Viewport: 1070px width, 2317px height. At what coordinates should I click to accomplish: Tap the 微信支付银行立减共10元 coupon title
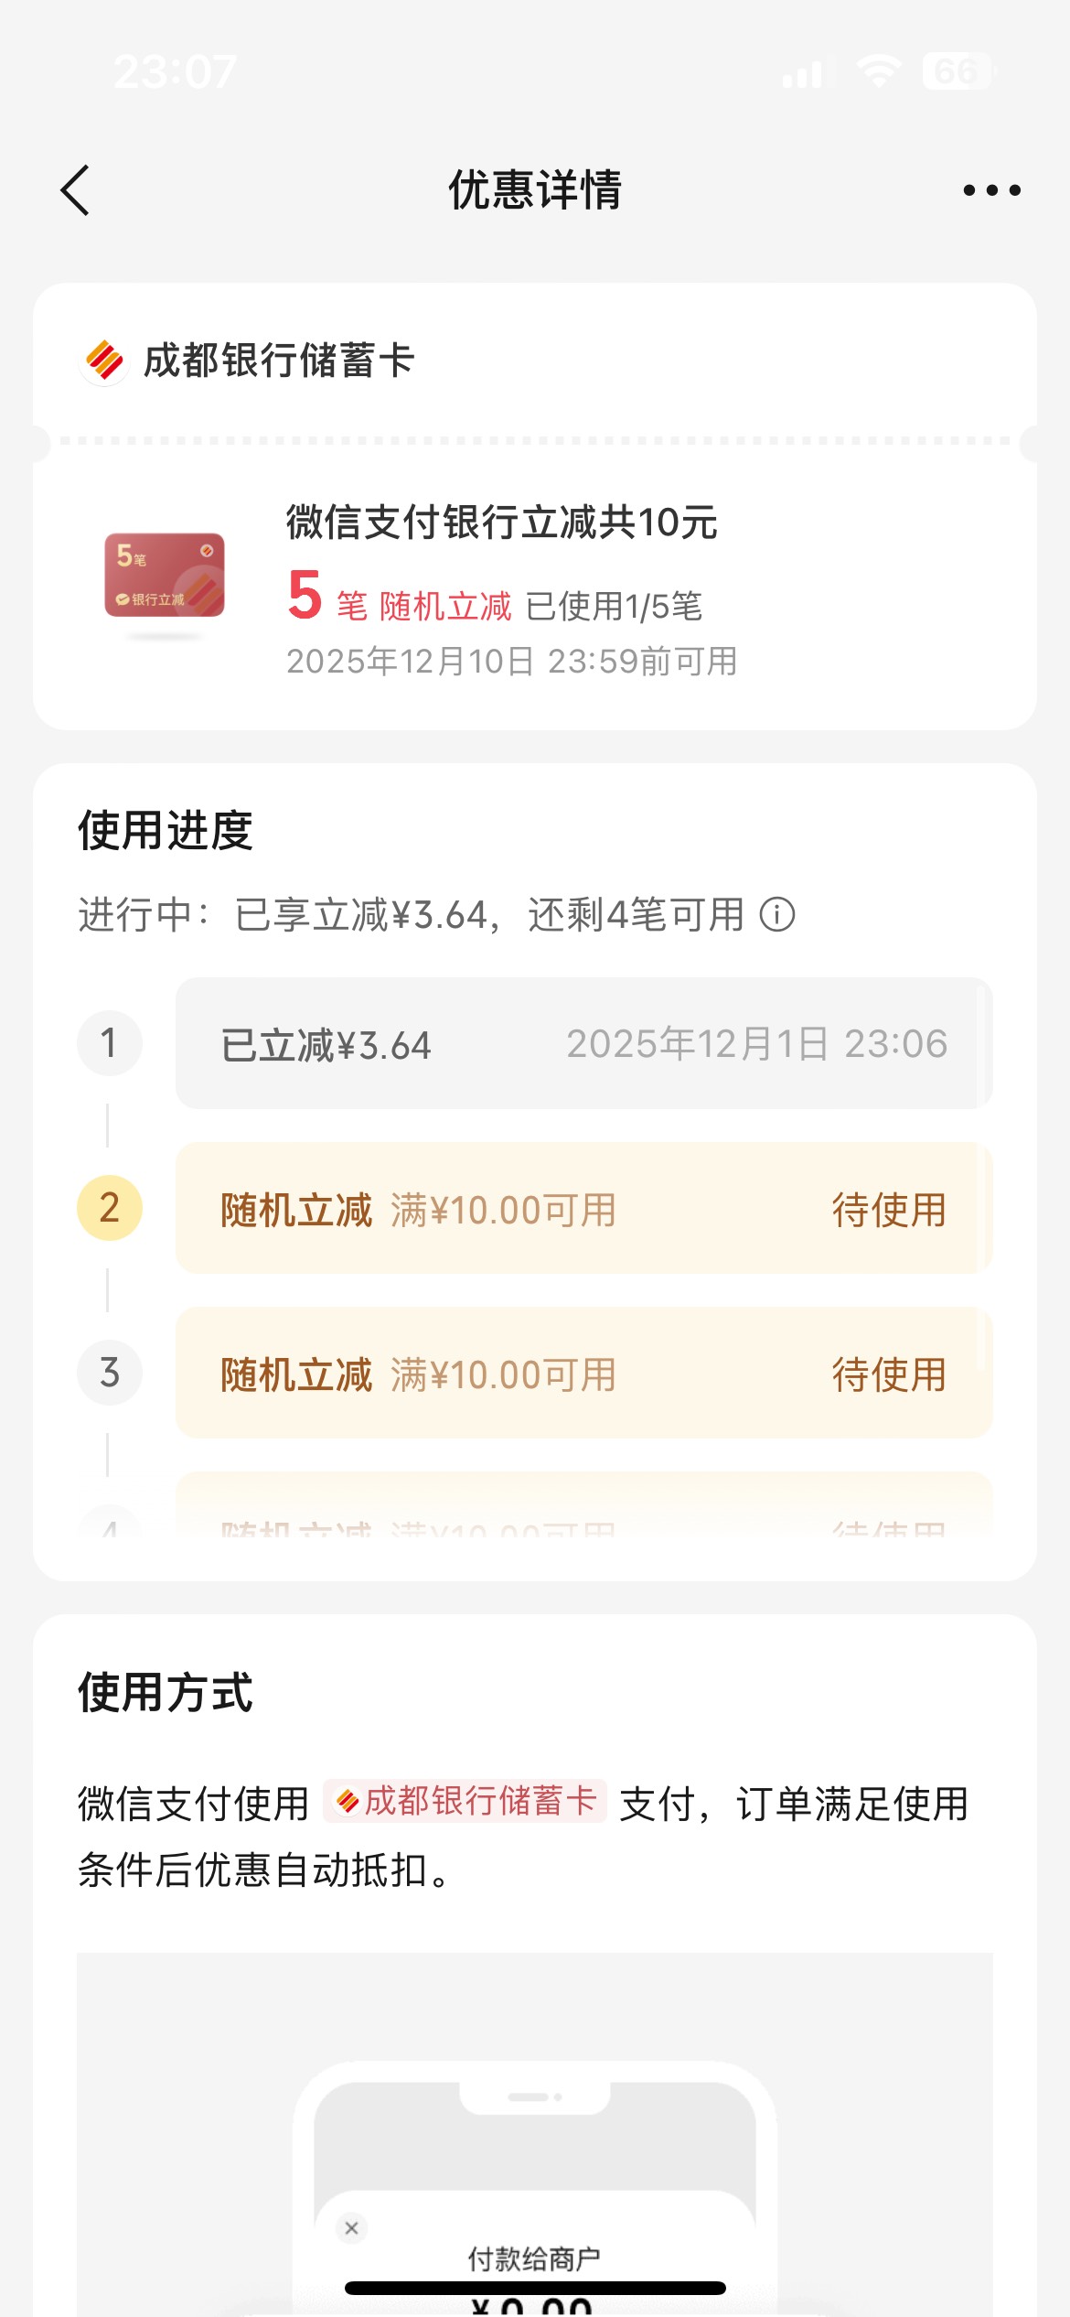click(x=501, y=523)
